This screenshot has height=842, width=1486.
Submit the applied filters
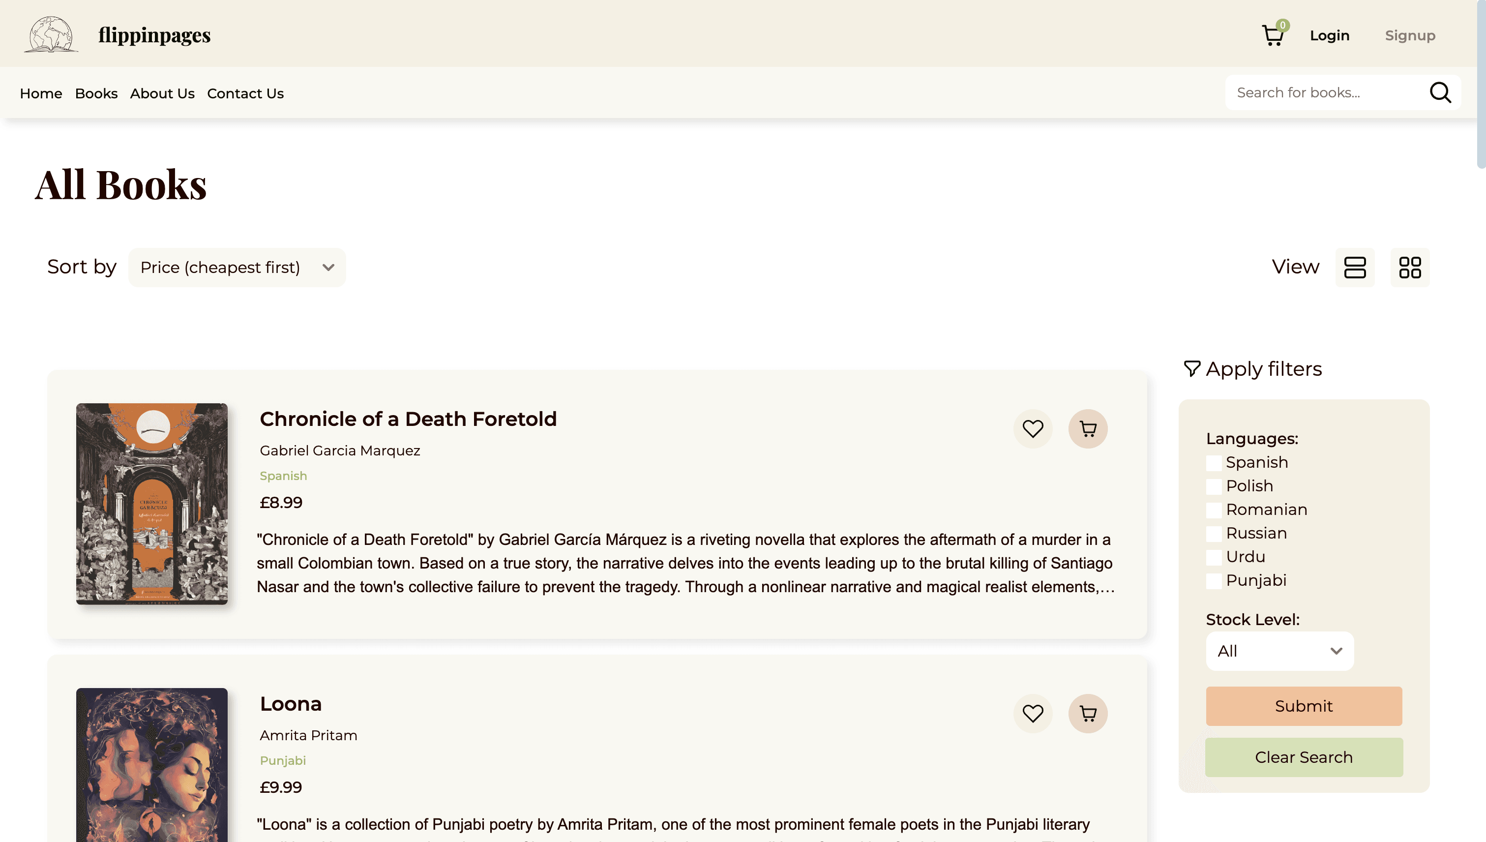1304,706
